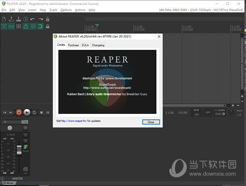The image size is (246, 186).
Task: Click the horizontal arrange scrollbar
Action: tap(194, 105)
